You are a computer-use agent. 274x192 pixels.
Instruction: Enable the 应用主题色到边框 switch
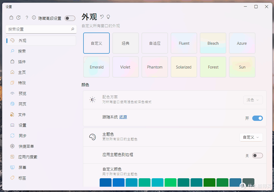pyautogui.click(x=257, y=156)
